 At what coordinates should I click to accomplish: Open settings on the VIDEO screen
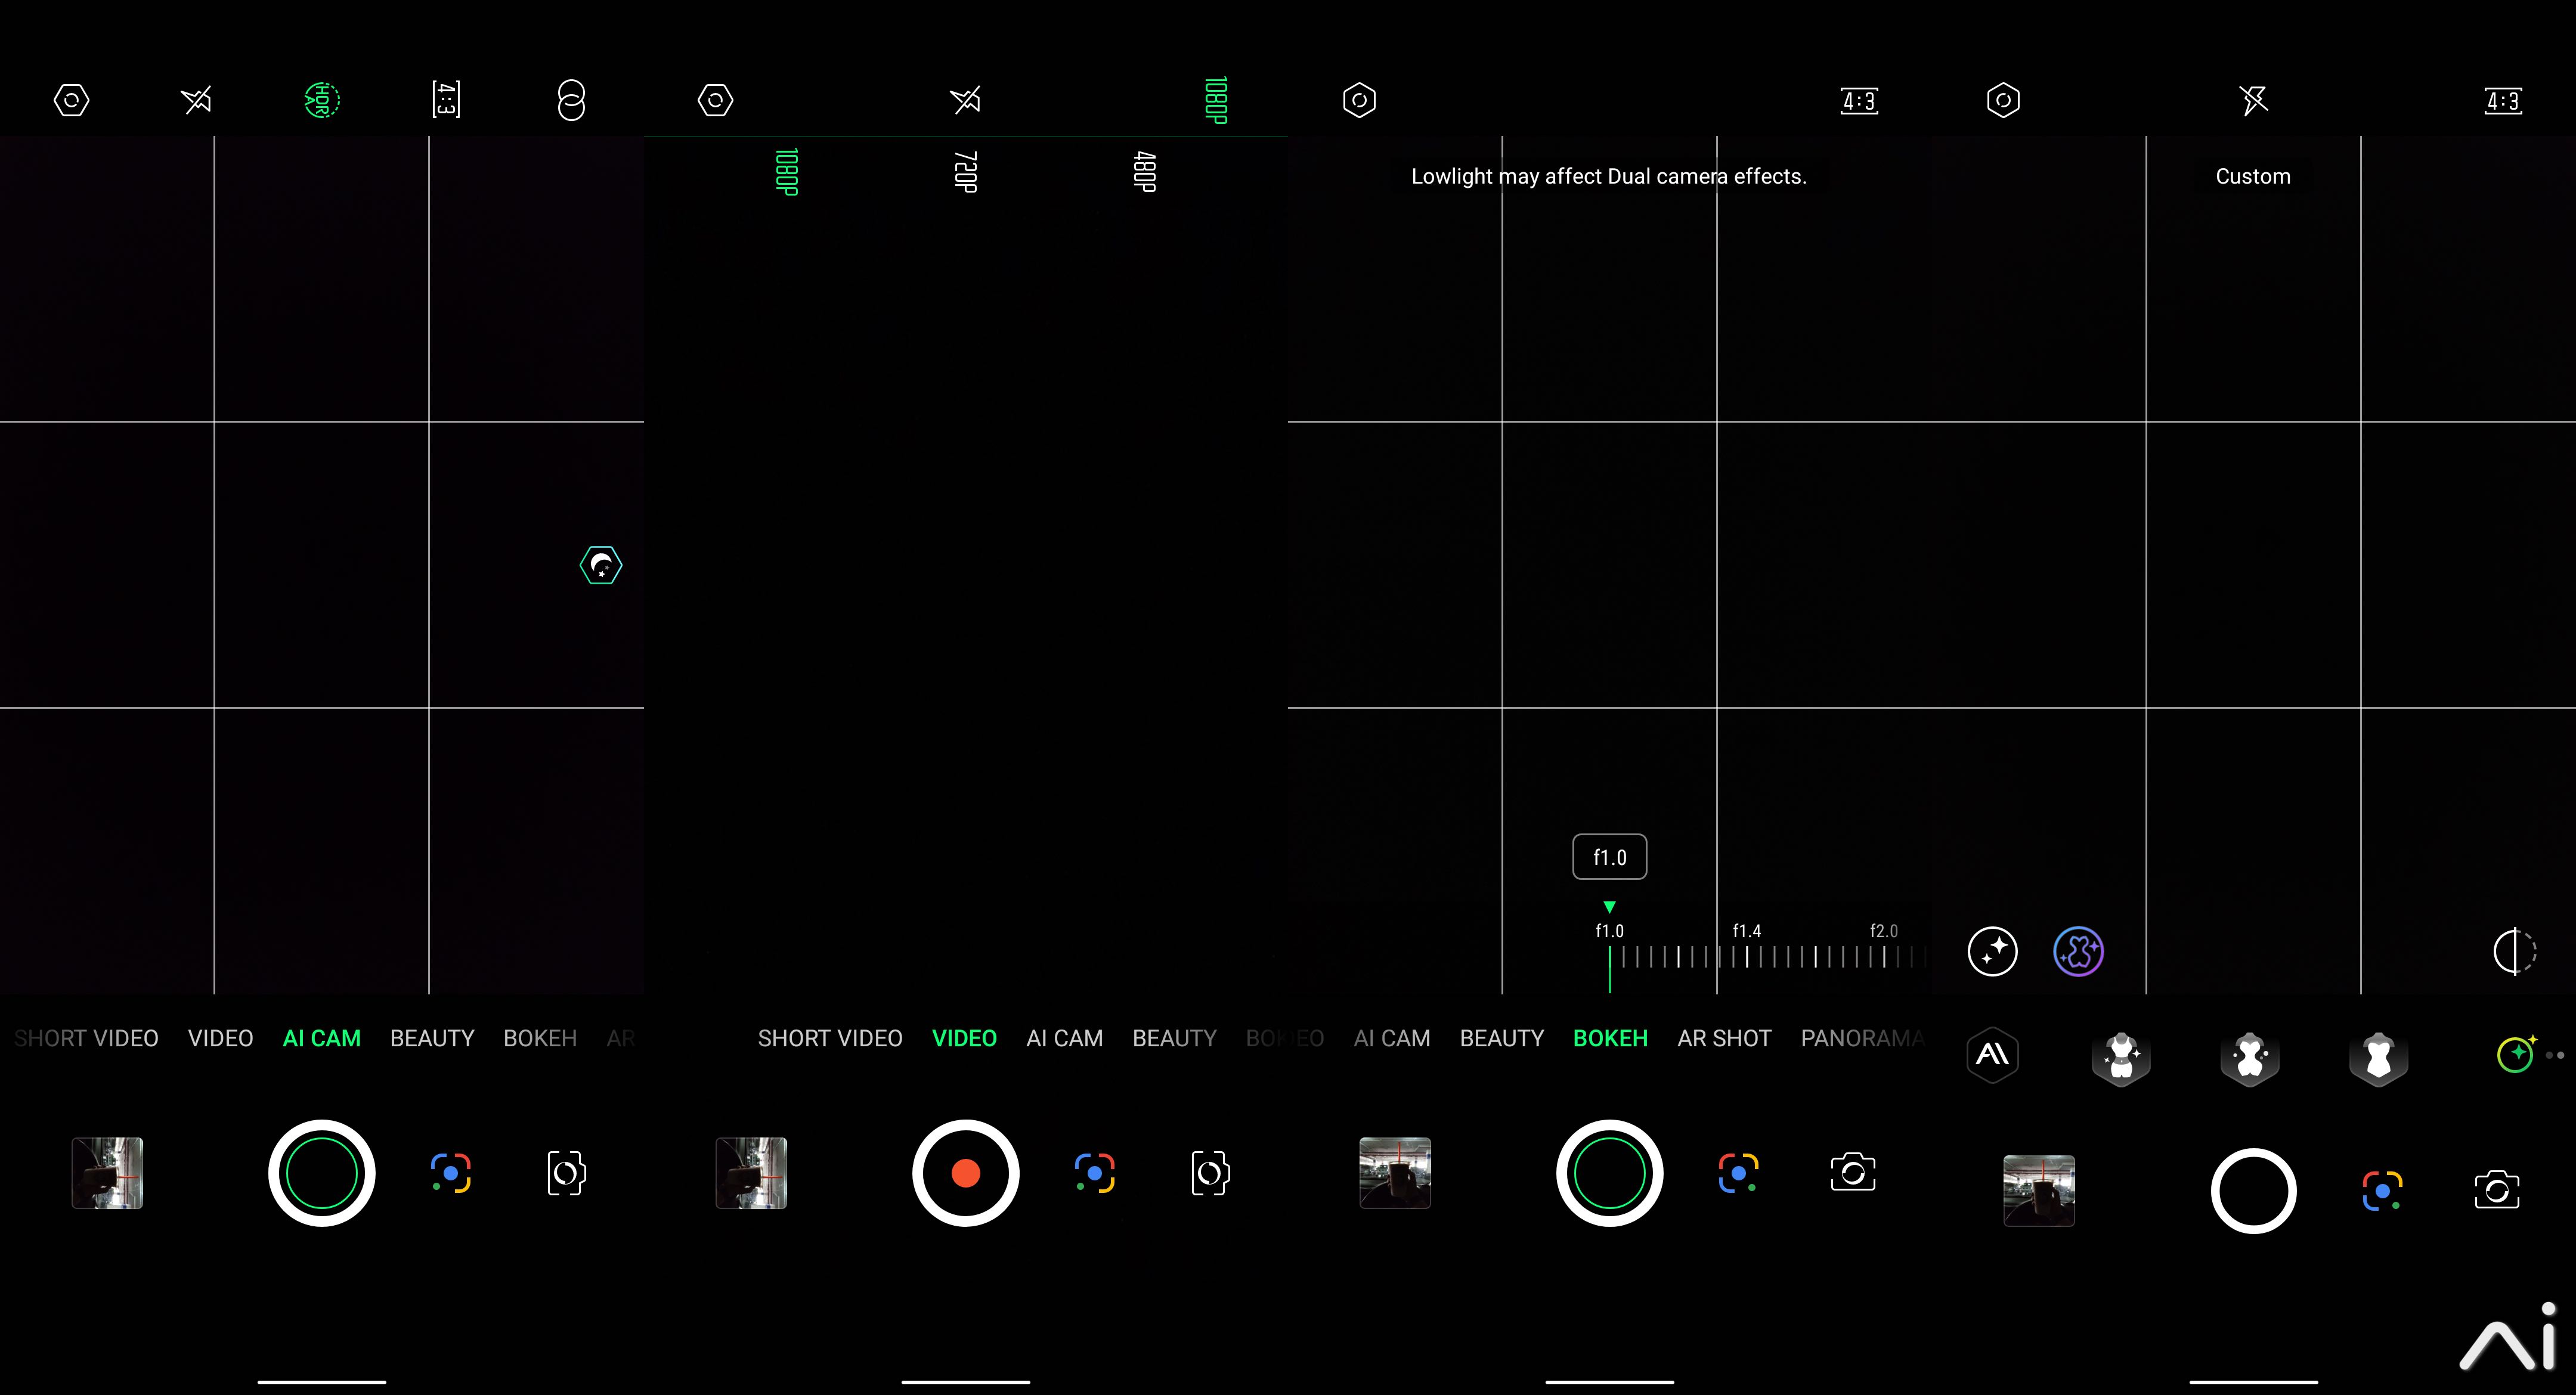715,100
